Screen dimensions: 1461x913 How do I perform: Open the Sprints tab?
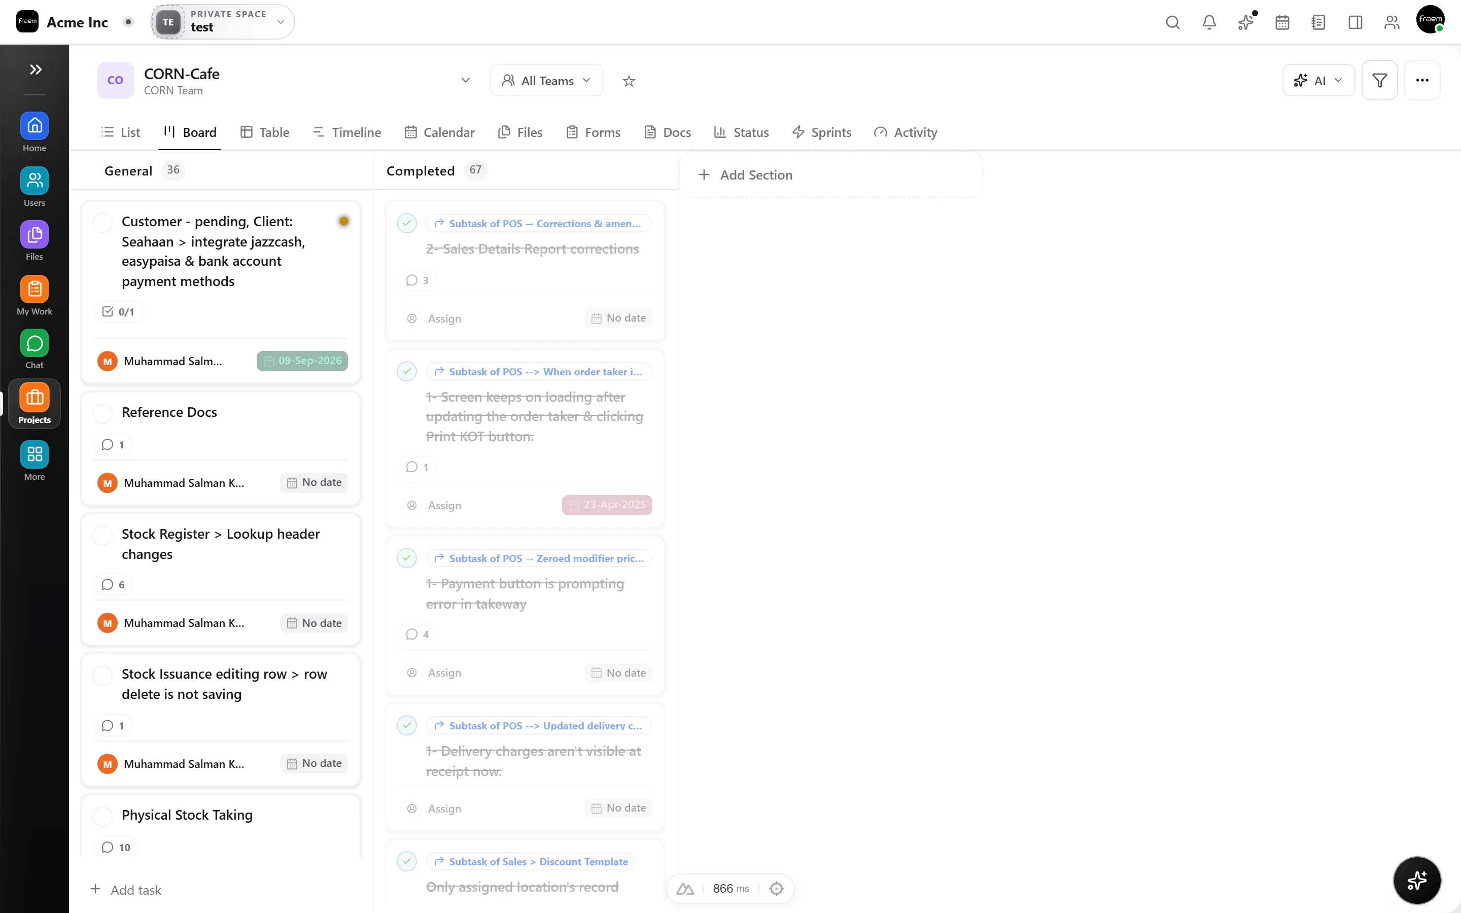pos(822,132)
